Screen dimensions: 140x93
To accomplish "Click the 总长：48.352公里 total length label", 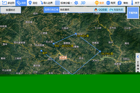I will click(64, 46).
